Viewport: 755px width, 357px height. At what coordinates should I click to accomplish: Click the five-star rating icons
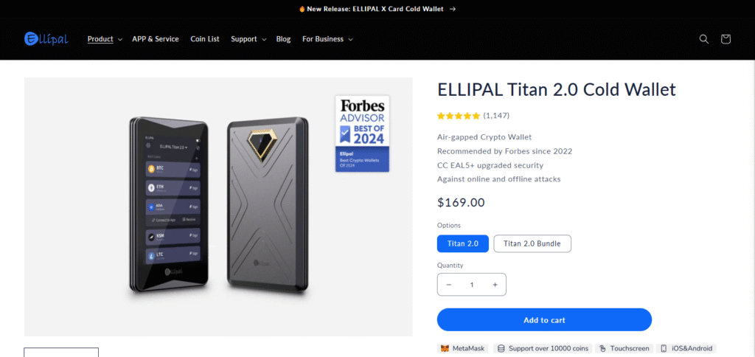tap(458, 116)
